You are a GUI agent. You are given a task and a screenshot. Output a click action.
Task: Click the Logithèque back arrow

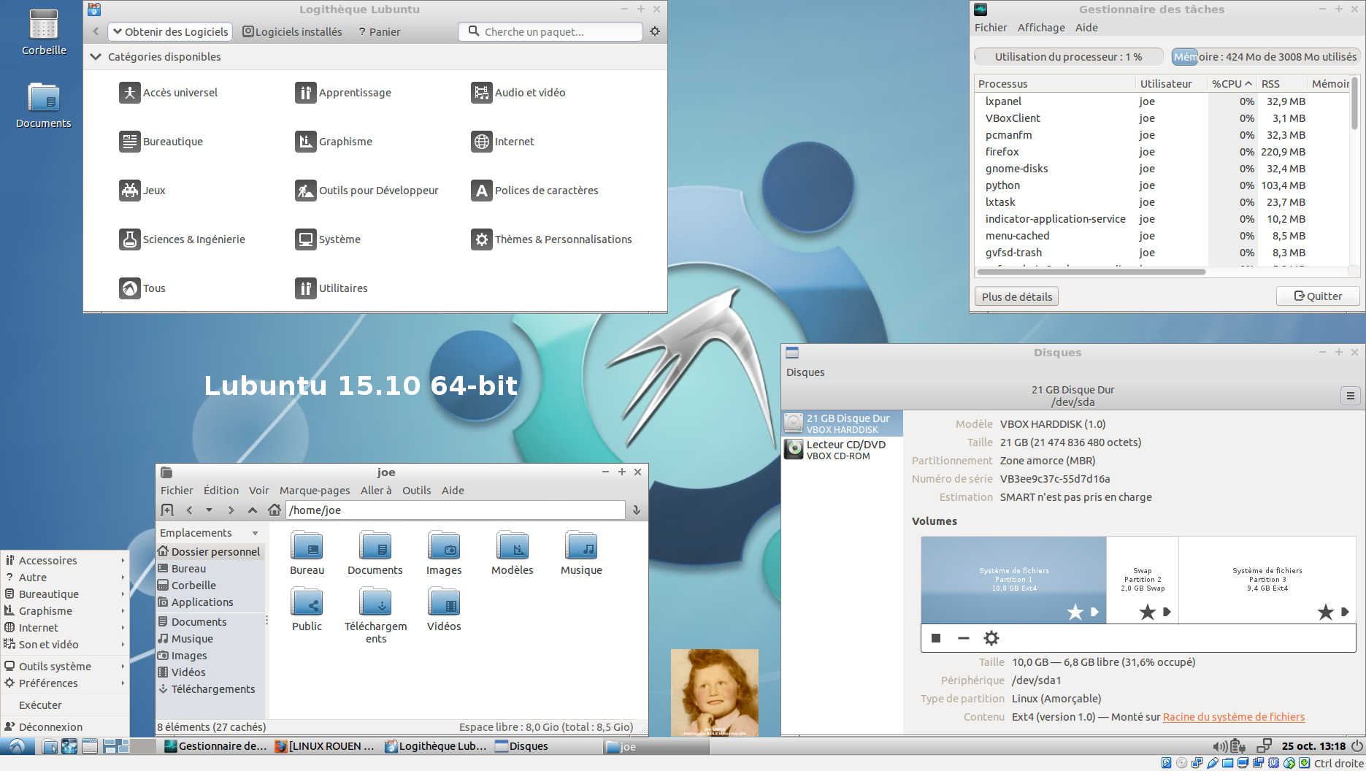click(x=96, y=31)
